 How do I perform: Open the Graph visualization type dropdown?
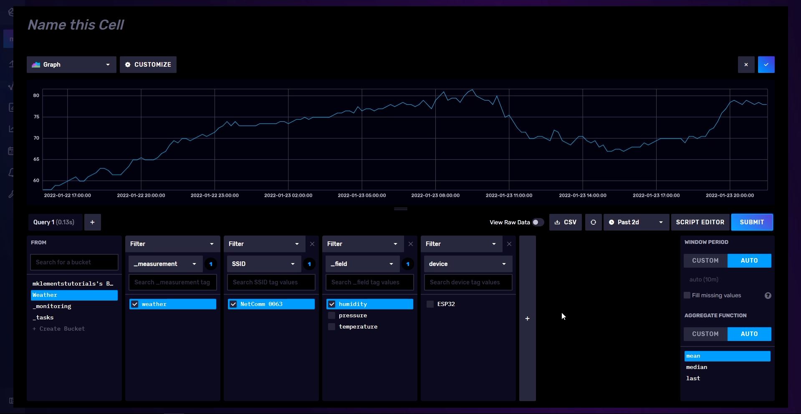(71, 65)
